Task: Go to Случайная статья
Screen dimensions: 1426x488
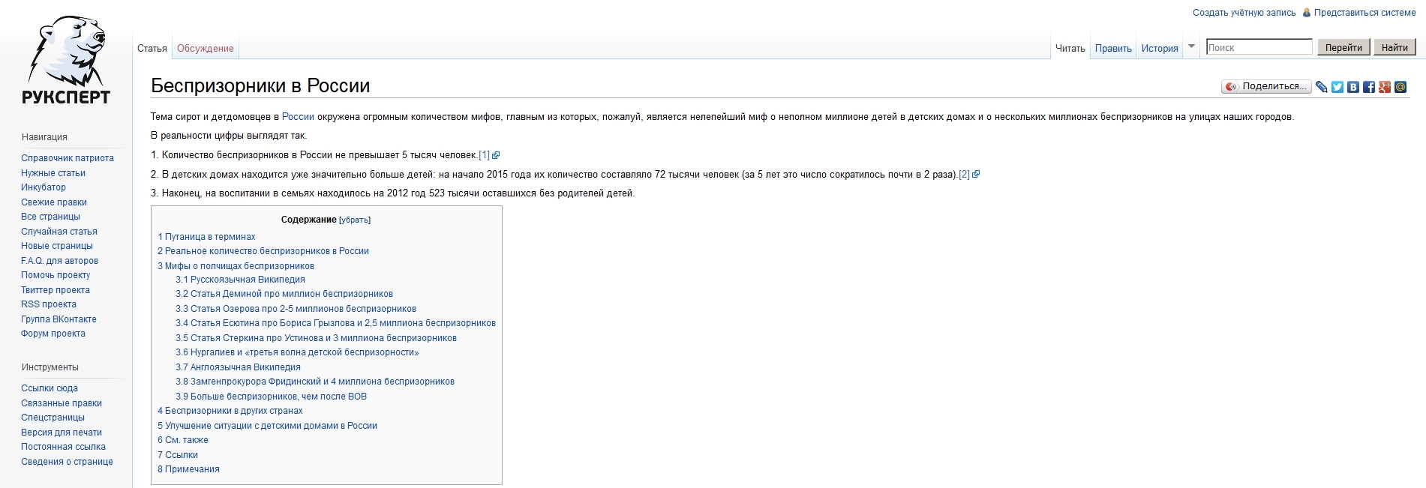Action: 59,232
